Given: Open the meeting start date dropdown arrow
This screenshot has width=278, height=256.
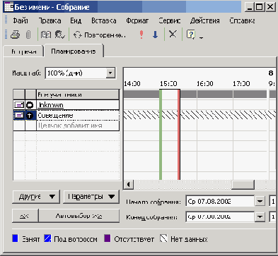Looking at the screenshot, I should 260,202.
